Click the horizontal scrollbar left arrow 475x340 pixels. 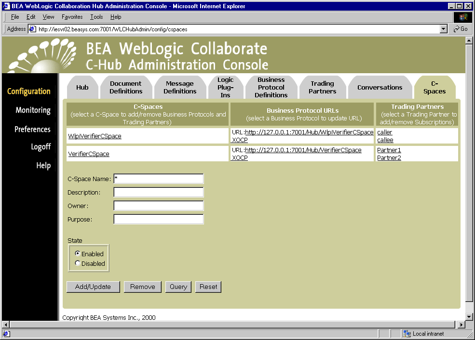6,325
